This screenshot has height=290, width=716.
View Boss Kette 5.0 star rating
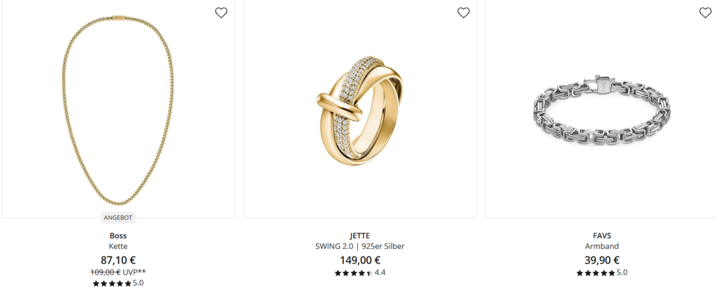(117, 283)
